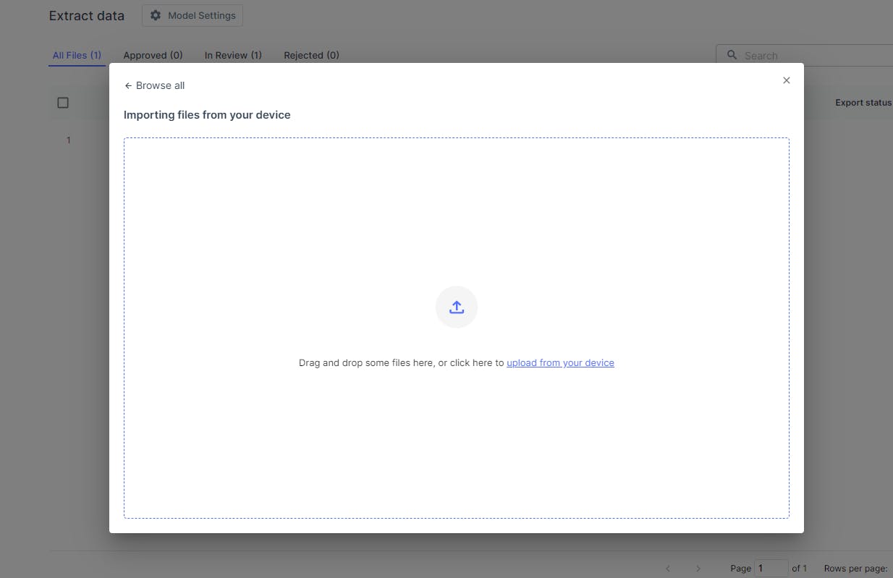Go to previous page arrow
Image resolution: width=893 pixels, height=578 pixels.
(668, 569)
